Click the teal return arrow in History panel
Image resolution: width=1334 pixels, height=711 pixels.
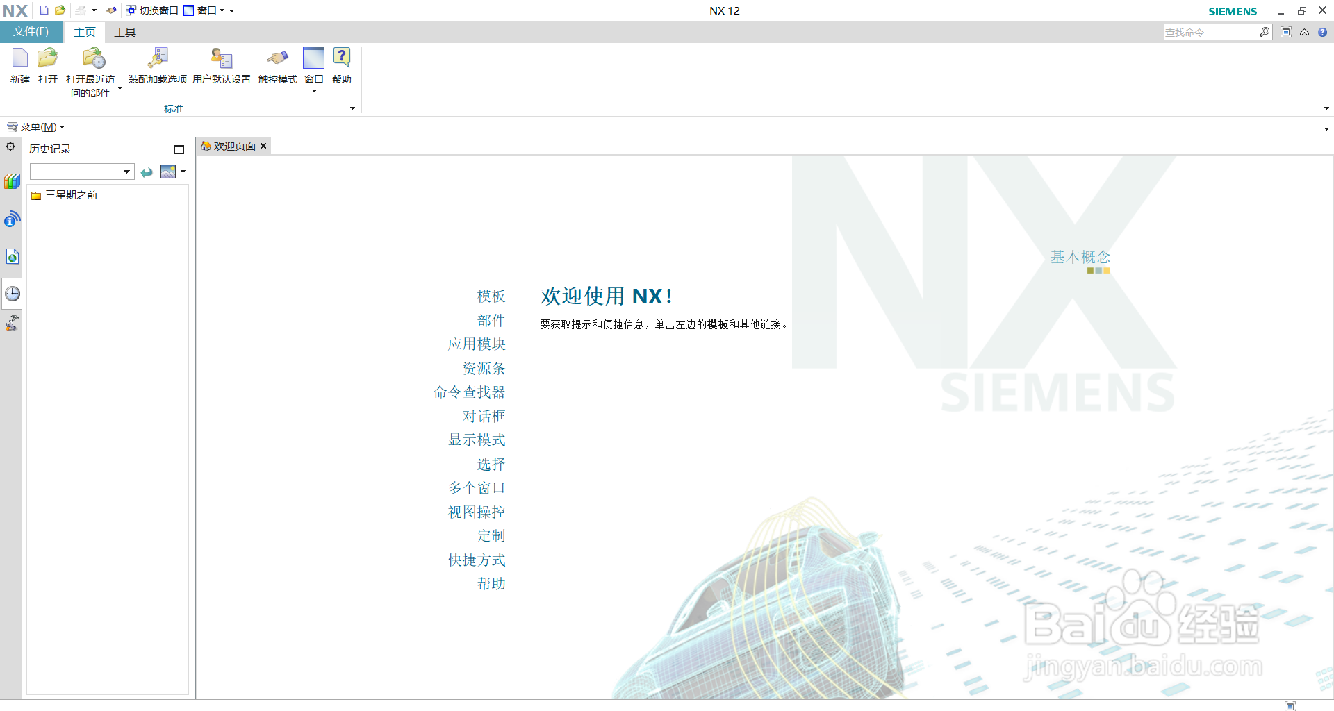click(147, 172)
